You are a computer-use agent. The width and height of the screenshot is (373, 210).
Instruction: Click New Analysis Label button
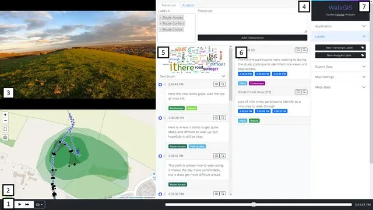340,55
